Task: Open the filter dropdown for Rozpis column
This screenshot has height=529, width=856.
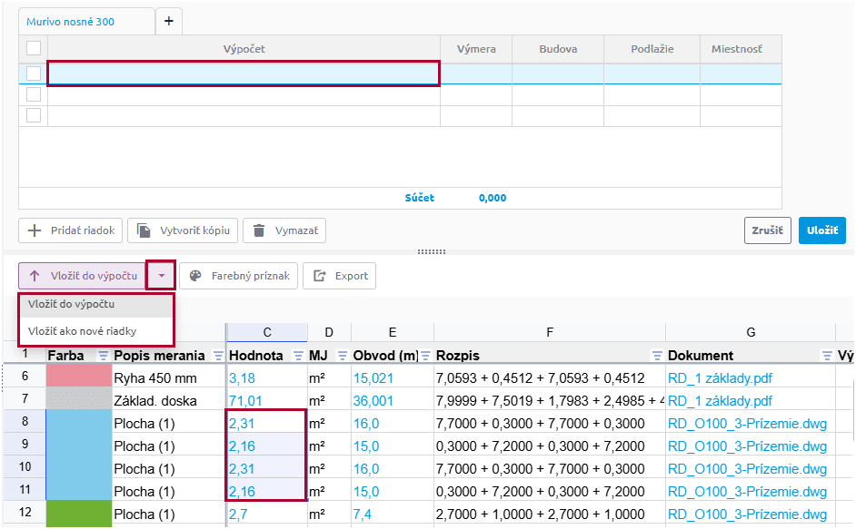Action: 657,356
